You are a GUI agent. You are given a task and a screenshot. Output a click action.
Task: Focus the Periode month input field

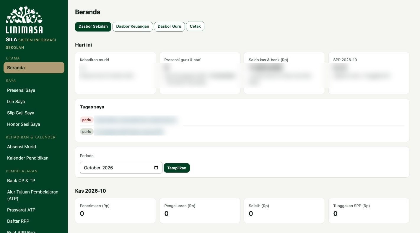pos(121,168)
